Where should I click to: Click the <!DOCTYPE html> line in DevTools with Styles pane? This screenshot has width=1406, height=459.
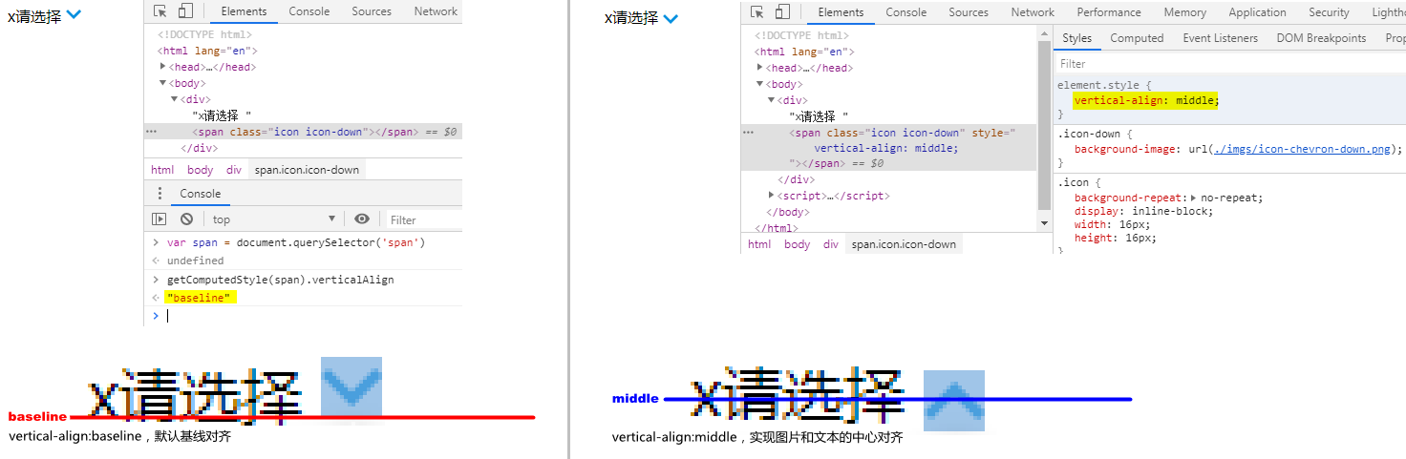(801, 35)
